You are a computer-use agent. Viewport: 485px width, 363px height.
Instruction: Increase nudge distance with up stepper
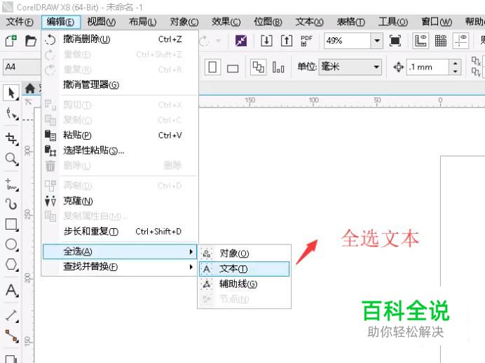click(x=455, y=64)
